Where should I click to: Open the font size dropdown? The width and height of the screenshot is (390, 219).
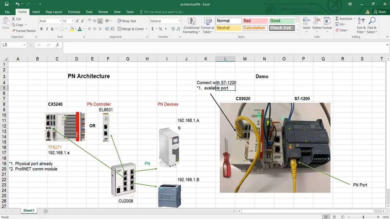[x=73, y=21]
